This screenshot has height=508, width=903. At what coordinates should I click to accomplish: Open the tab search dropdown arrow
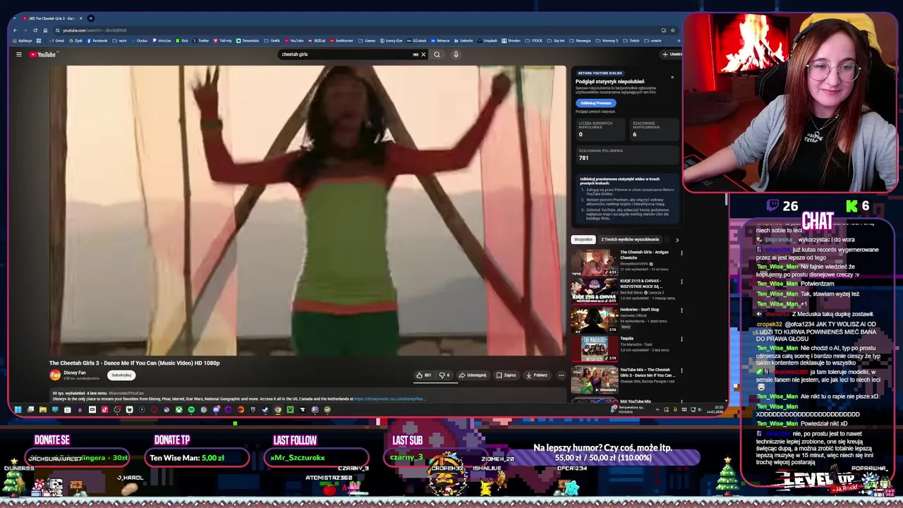pyautogui.click(x=14, y=18)
